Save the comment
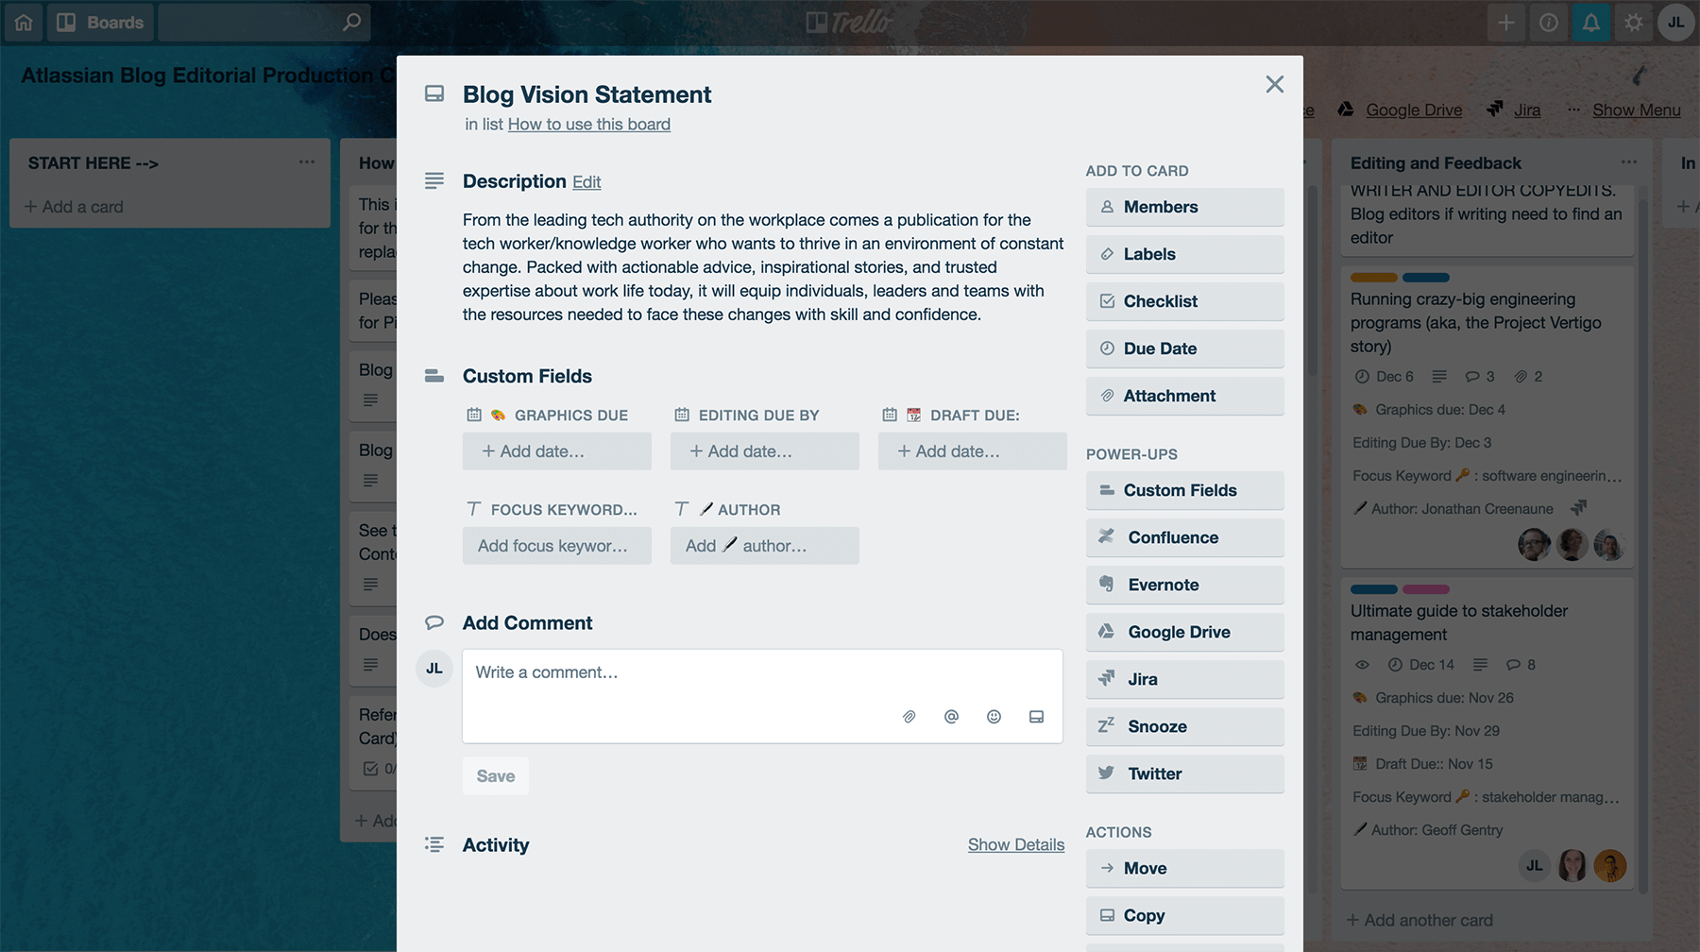This screenshot has width=1700, height=952. (496, 776)
